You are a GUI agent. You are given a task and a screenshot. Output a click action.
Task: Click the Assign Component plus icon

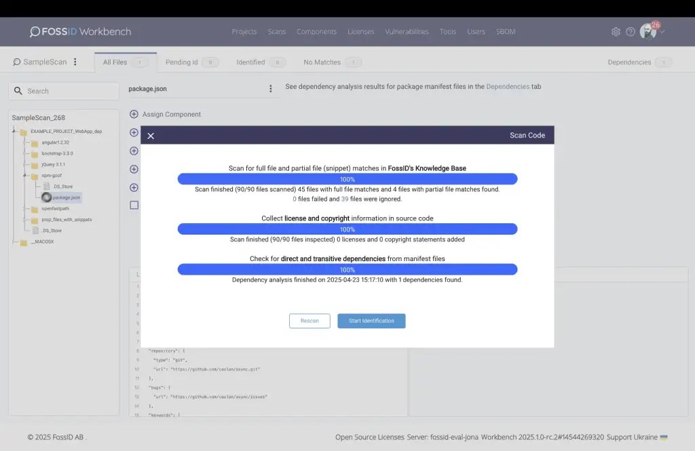click(x=134, y=115)
